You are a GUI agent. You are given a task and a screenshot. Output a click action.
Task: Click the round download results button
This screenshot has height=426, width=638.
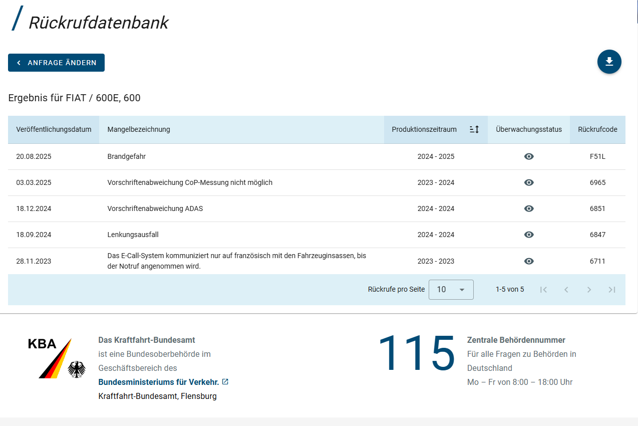(x=609, y=62)
